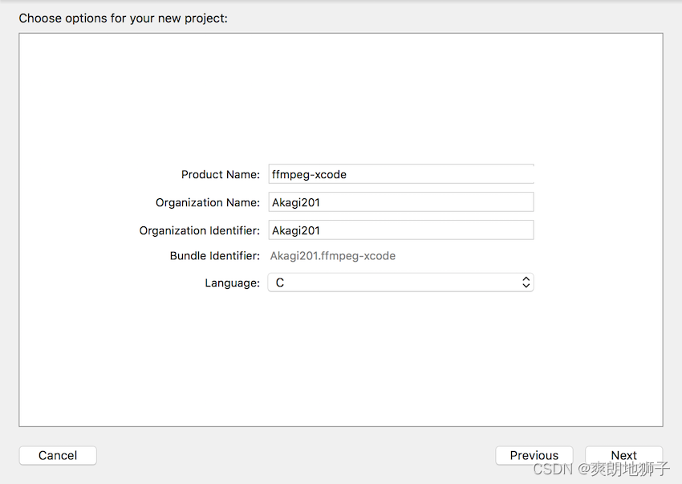Image resolution: width=682 pixels, height=484 pixels.
Task: Click the "Language:" label
Action: [232, 283]
